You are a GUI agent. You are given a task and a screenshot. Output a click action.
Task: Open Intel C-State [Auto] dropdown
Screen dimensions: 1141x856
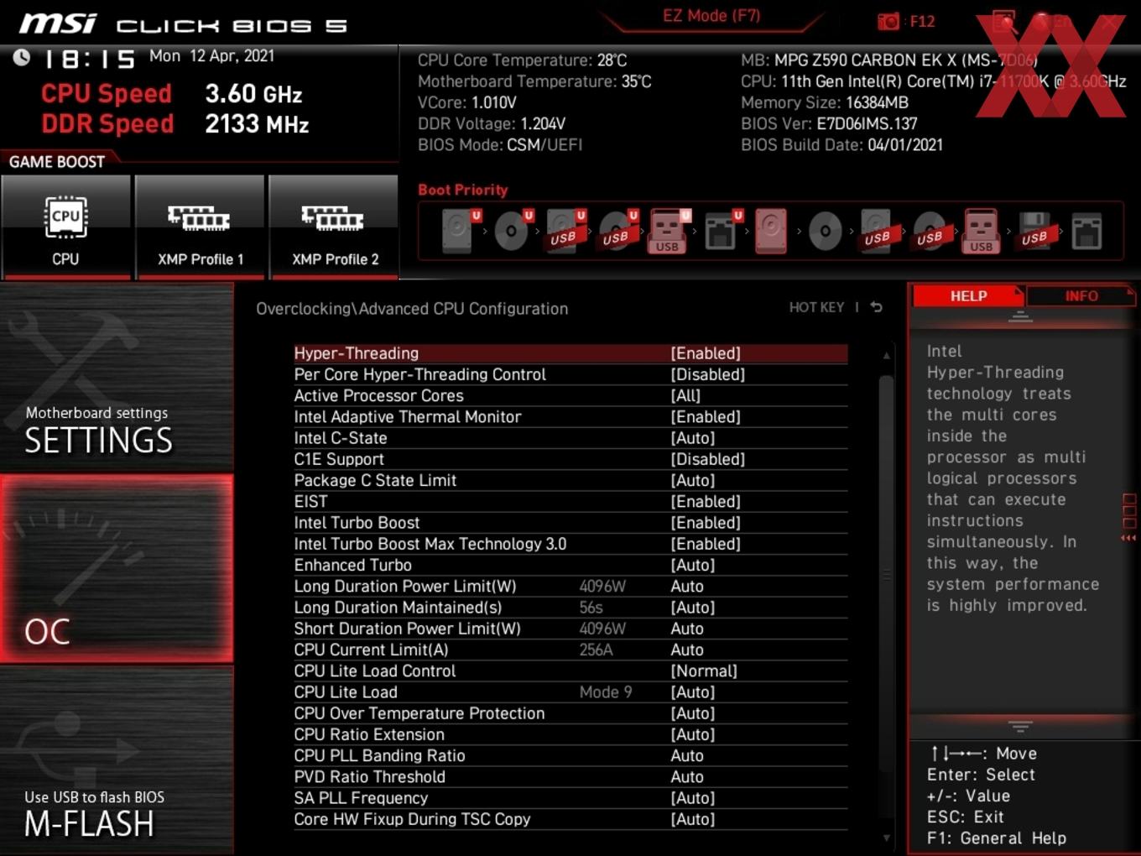coord(693,438)
